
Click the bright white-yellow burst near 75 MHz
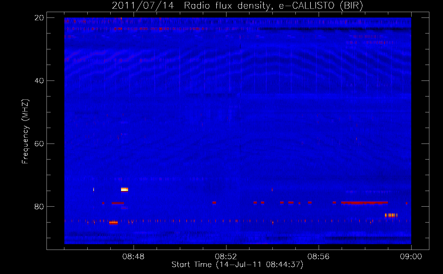click(125, 189)
